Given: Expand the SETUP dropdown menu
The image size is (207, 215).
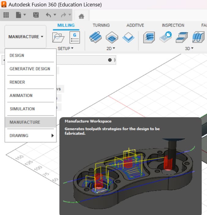Looking at the screenshot, I should (65, 48).
